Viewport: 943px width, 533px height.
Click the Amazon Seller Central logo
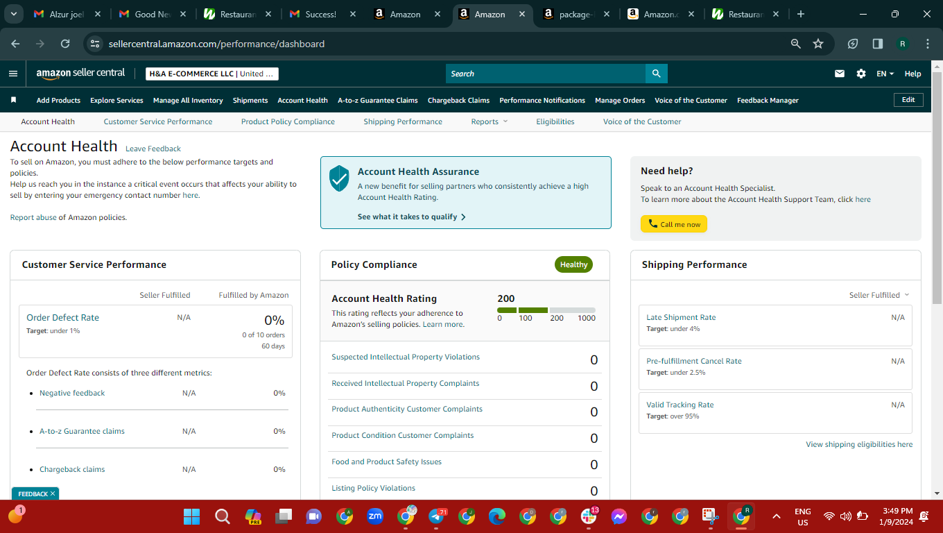click(80, 73)
